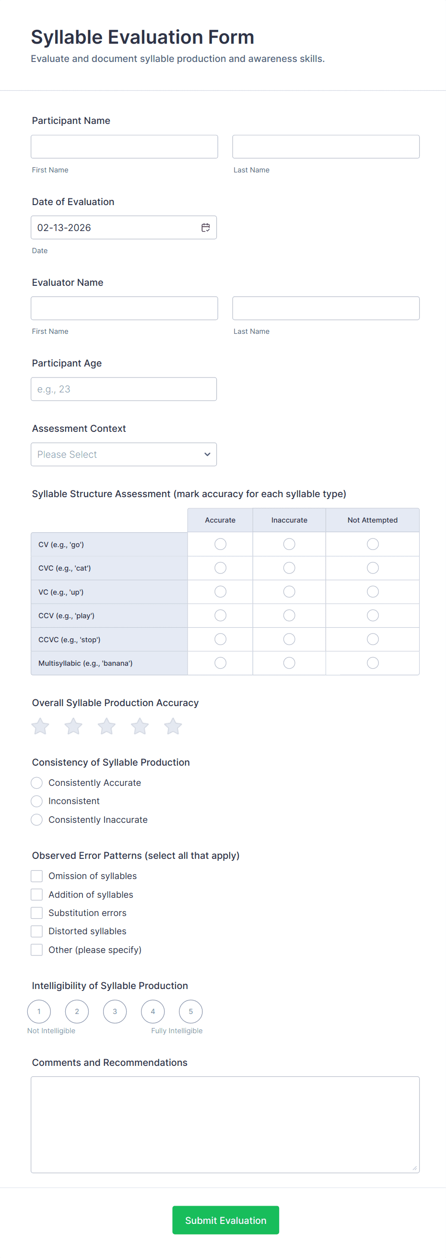Click the third star rating
446x1258 pixels.
click(106, 726)
